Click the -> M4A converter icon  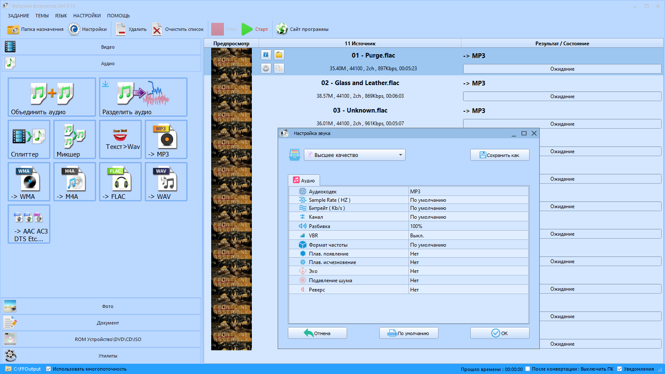pos(75,181)
